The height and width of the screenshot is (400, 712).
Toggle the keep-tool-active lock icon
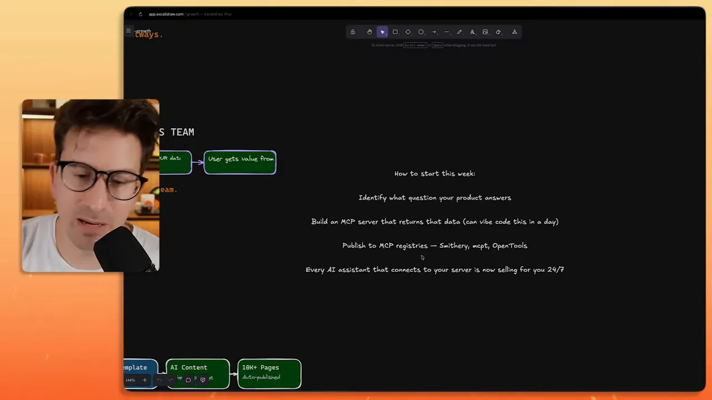(x=353, y=32)
